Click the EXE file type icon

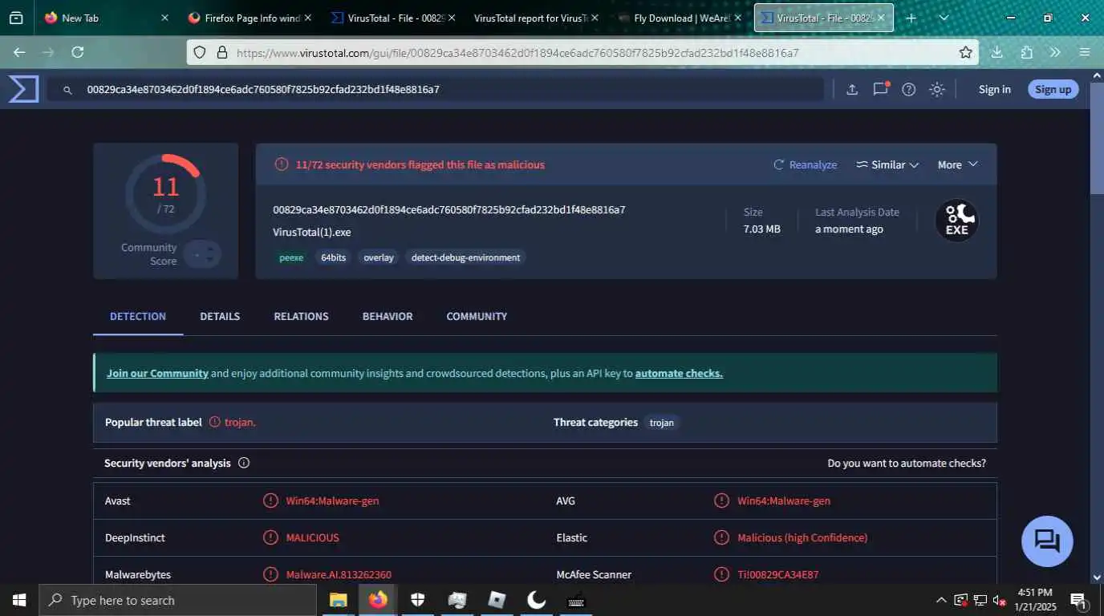[956, 220]
